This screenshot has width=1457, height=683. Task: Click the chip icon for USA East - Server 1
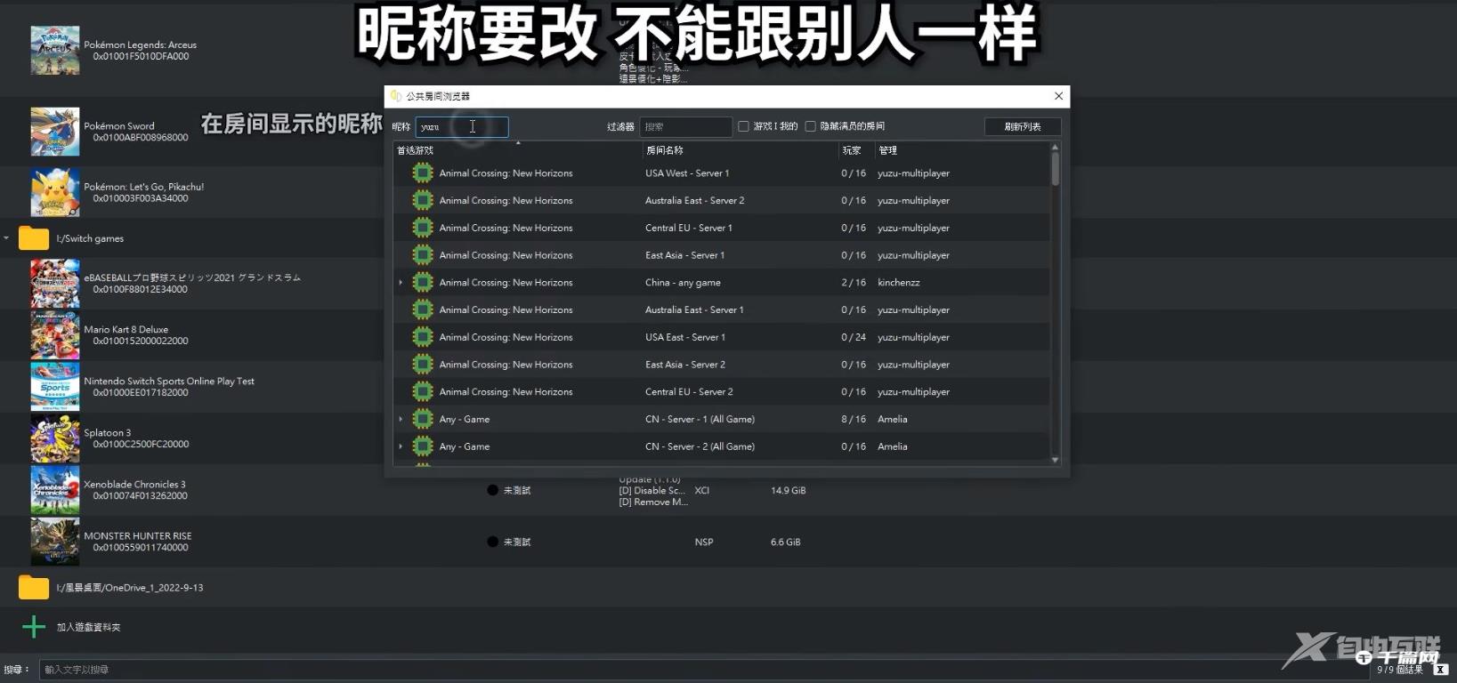point(423,337)
